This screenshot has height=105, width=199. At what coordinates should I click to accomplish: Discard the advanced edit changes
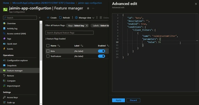coord(133,100)
